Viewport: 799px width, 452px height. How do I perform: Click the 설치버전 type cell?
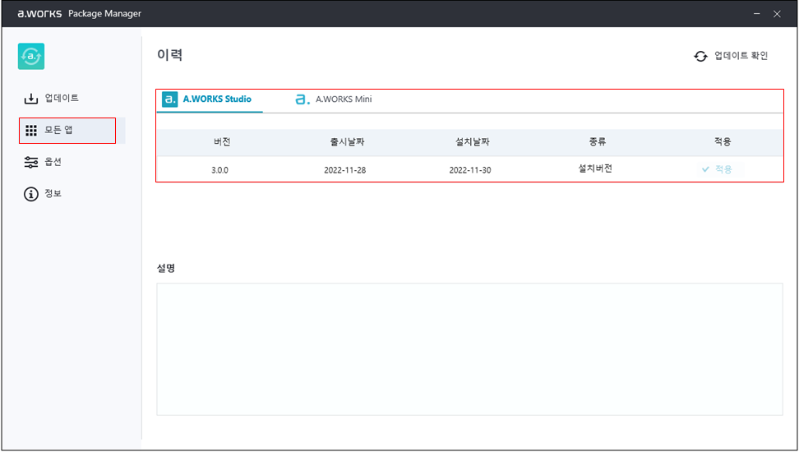[x=595, y=168]
